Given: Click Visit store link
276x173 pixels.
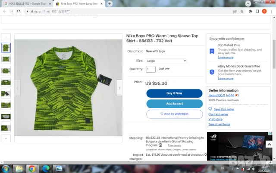Looking at the screenshot, I should coord(216,119).
